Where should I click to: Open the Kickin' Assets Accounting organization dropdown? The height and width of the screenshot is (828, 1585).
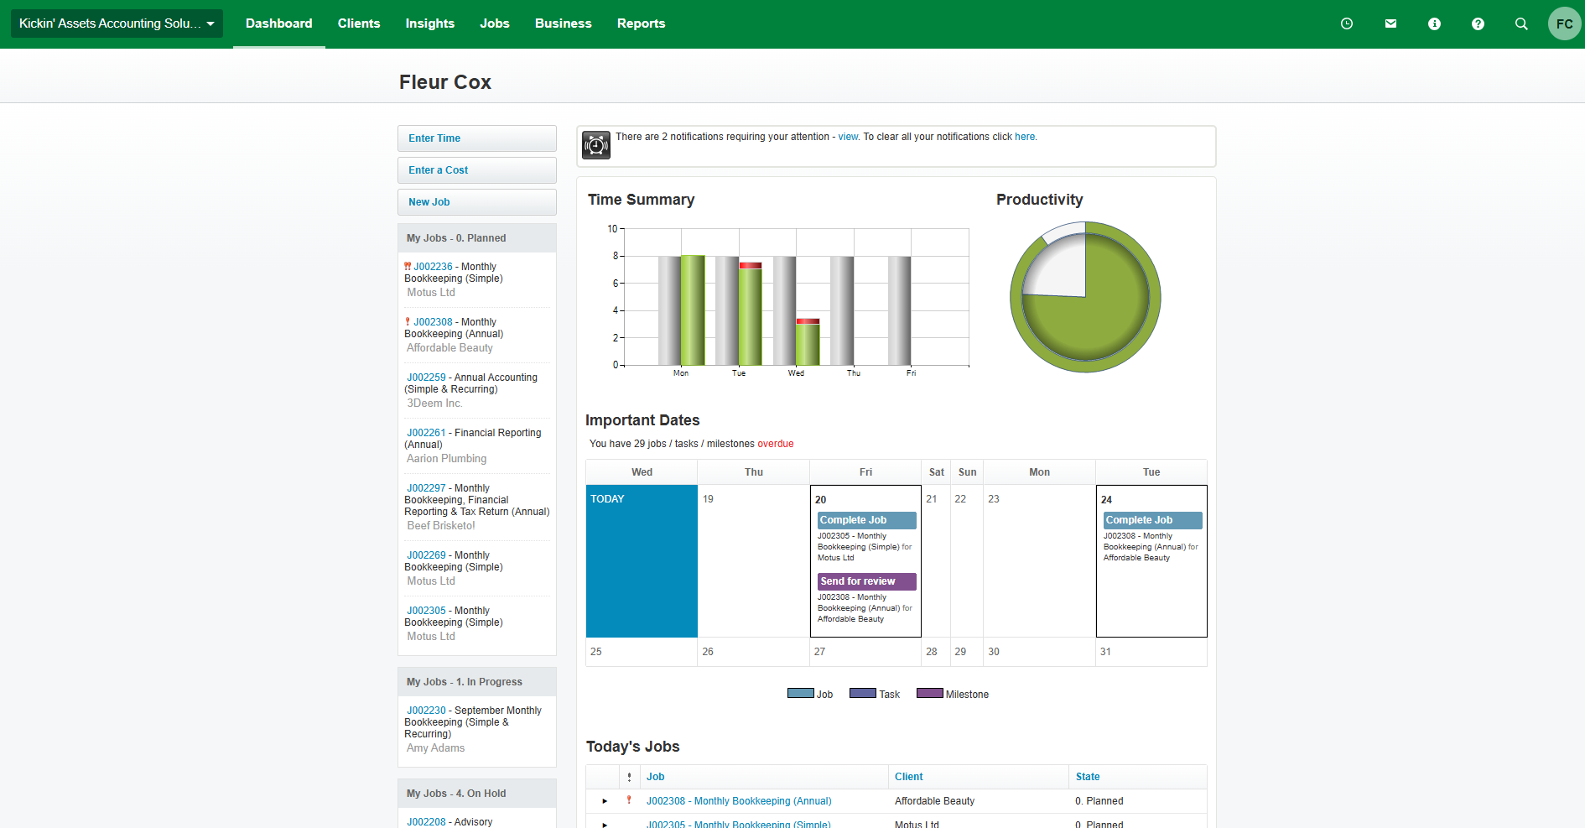pos(116,23)
